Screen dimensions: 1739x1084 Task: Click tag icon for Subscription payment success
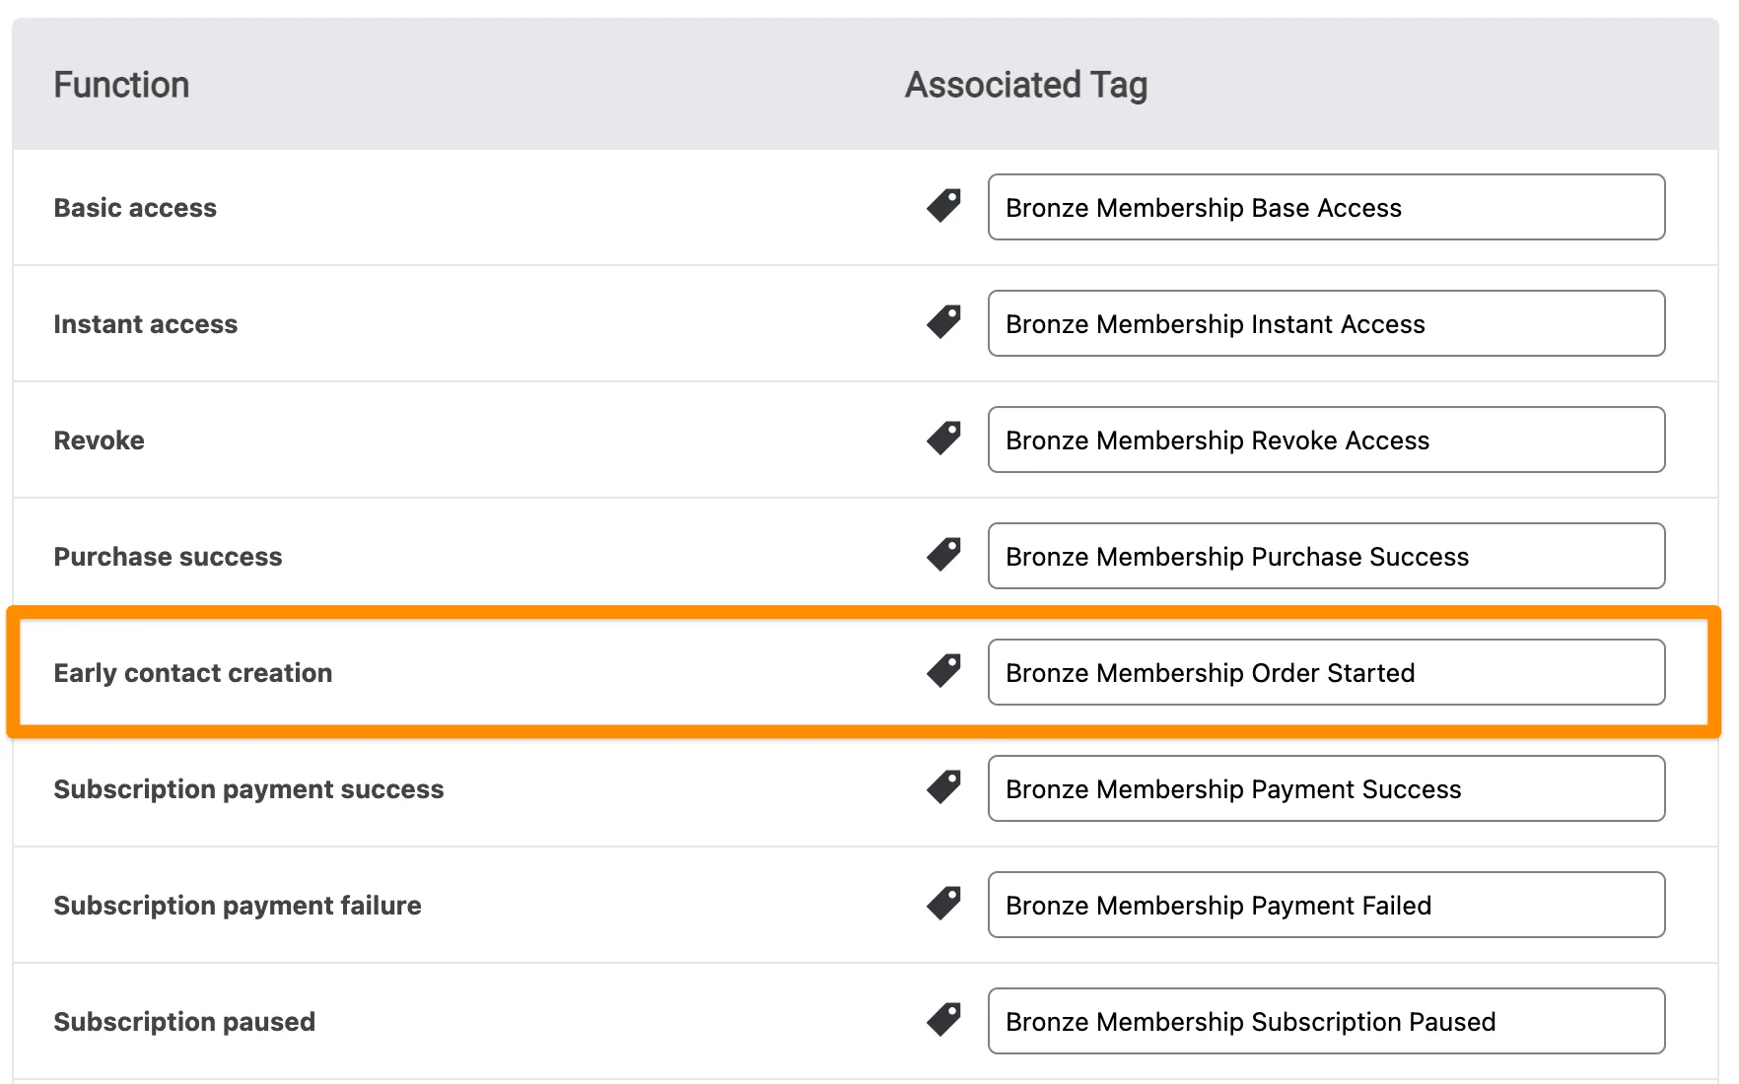pos(943,787)
